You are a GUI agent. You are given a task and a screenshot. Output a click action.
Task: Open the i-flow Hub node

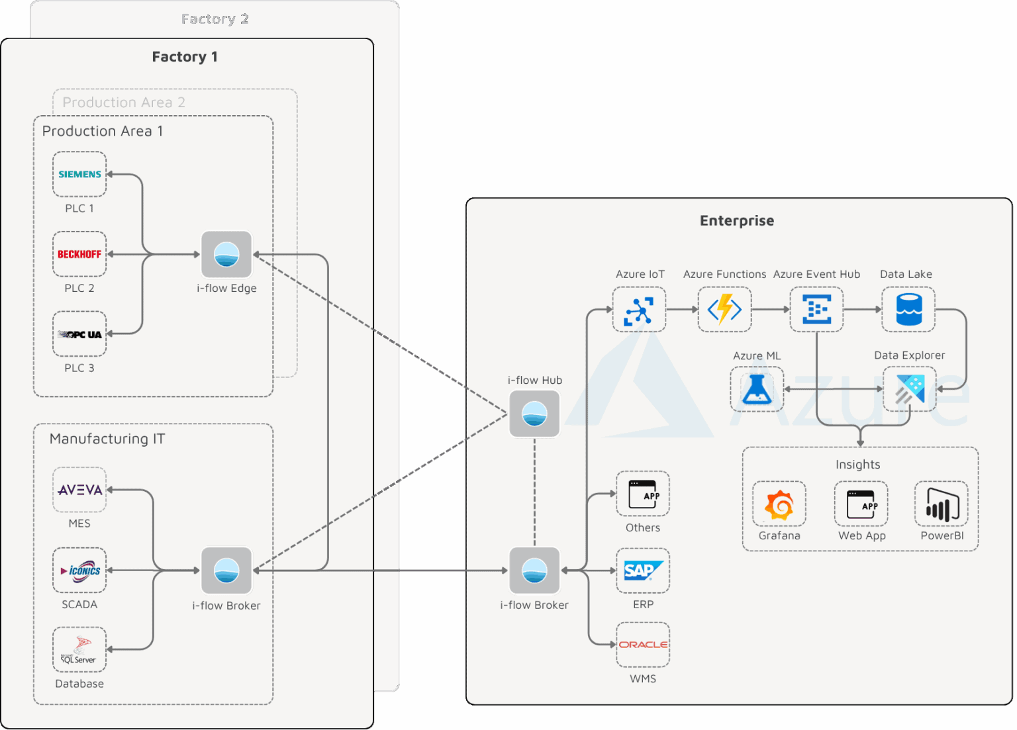[x=534, y=414]
